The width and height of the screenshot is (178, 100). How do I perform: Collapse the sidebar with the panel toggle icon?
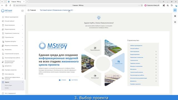coord(23,11)
